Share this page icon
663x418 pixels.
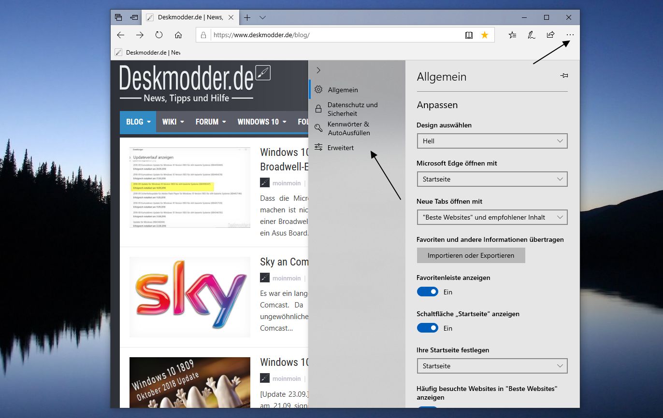(550, 35)
